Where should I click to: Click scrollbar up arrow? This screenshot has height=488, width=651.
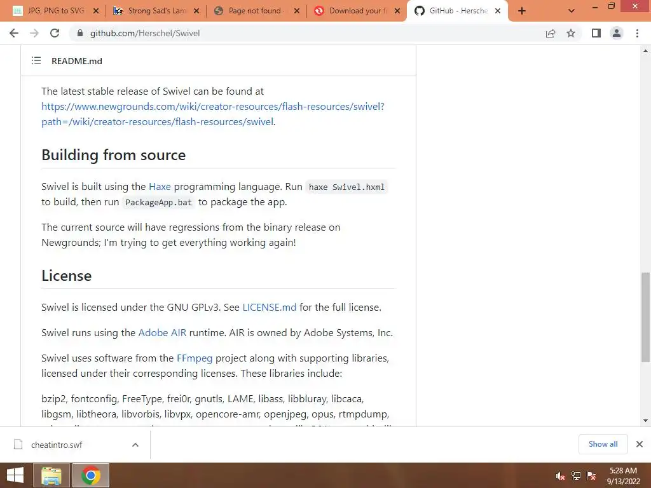645,51
